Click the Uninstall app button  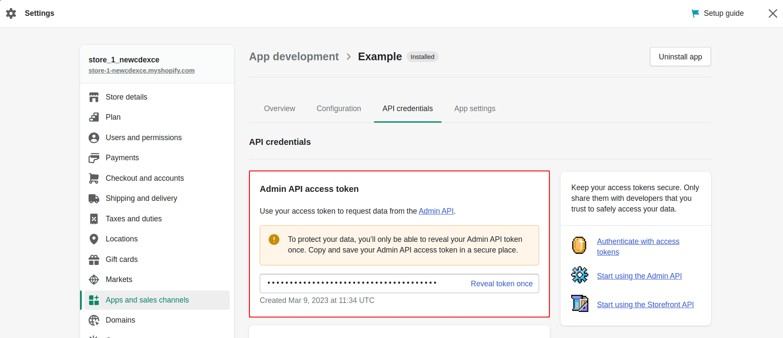(680, 57)
